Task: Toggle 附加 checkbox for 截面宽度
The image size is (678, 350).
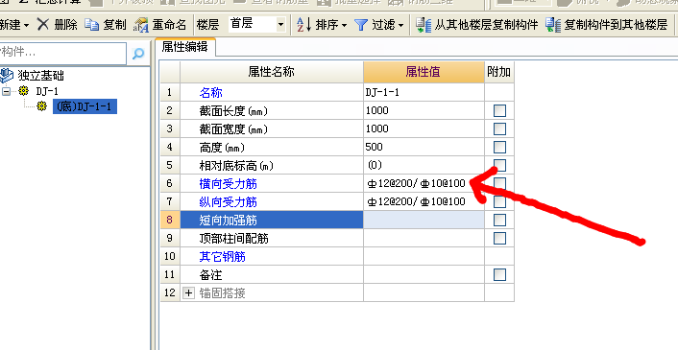Action: pos(499,128)
